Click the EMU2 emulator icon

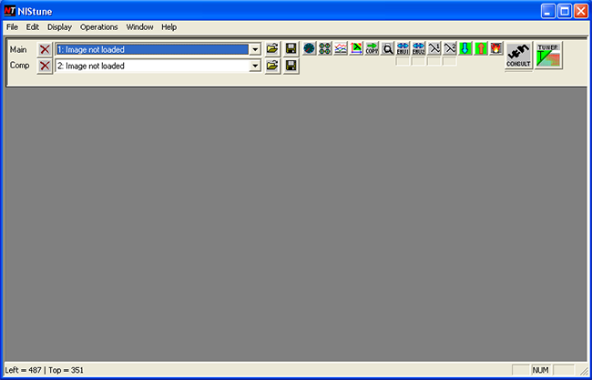(418, 48)
